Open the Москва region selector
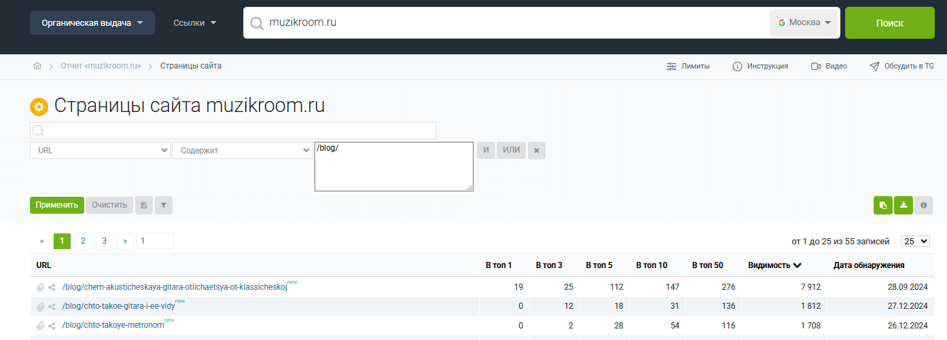This screenshot has height=340, width=947. 804,22
